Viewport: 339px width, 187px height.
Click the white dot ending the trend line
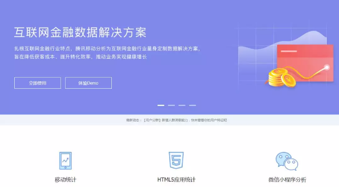point(327,67)
